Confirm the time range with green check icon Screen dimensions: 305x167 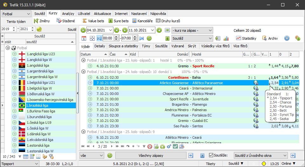[x=149, y=38]
